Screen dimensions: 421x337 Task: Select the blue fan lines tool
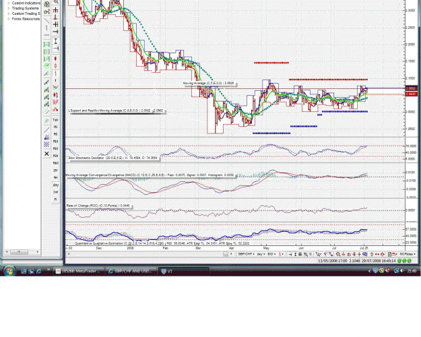point(46,137)
